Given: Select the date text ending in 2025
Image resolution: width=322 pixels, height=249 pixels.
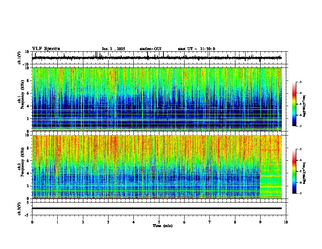Looking at the screenshot, I should (x=113, y=49).
